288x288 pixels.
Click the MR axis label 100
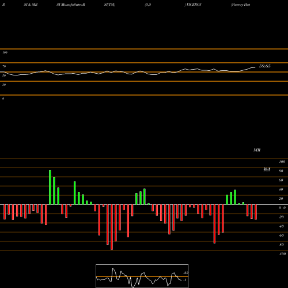282,162
